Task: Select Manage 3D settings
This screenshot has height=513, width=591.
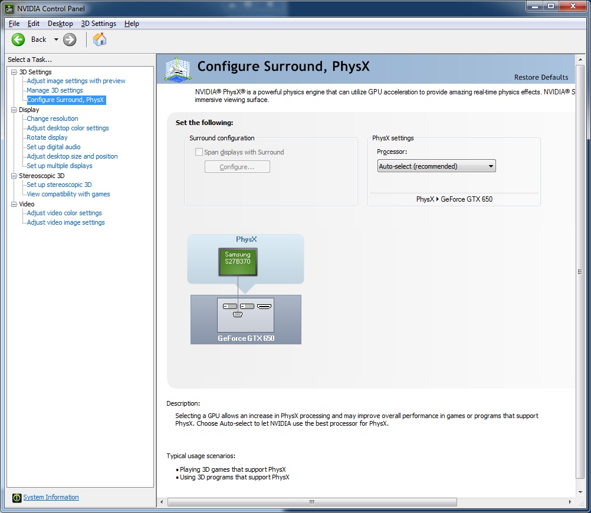Action: (55, 90)
